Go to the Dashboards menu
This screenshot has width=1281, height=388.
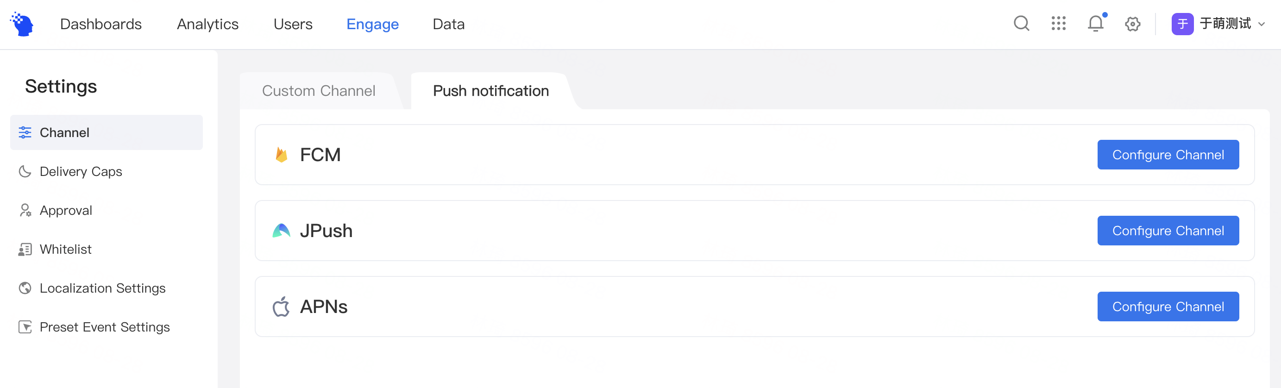pos(101,24)
